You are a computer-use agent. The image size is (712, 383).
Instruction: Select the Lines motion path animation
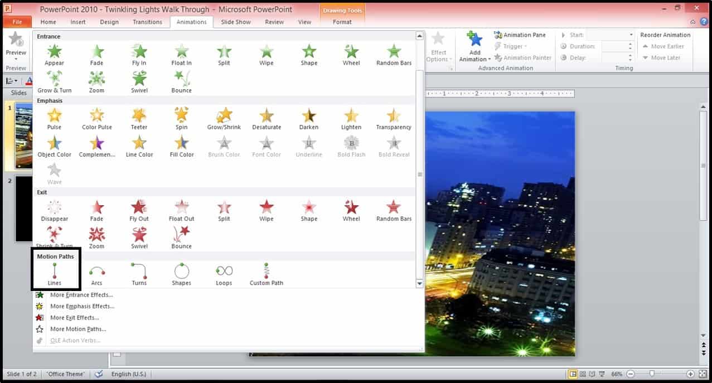pyautogui.click(x=54, y=274)
